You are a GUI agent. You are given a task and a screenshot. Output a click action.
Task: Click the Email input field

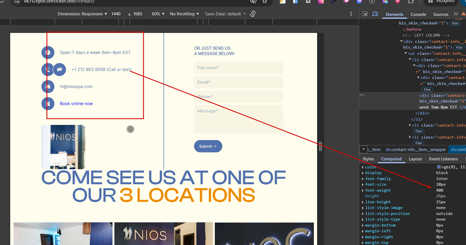[x=239, y=82]
